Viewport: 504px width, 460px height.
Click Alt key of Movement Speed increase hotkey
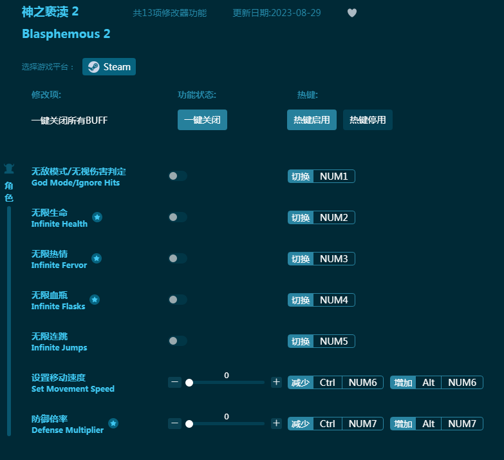(x=429, y=383)
